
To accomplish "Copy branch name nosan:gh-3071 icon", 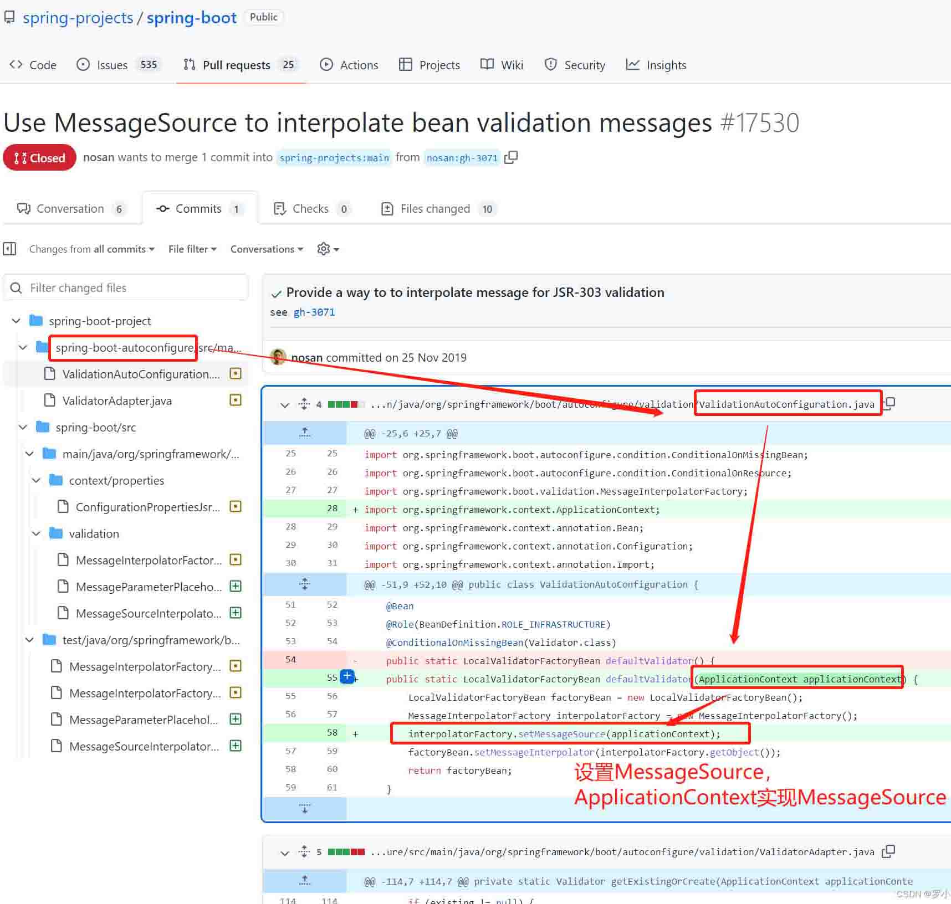I will tap(511, 157).
